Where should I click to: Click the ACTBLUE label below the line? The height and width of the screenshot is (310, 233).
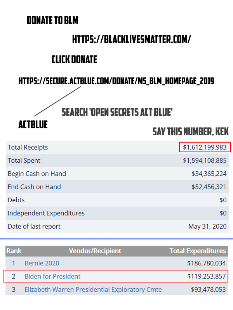coord(33,124)
